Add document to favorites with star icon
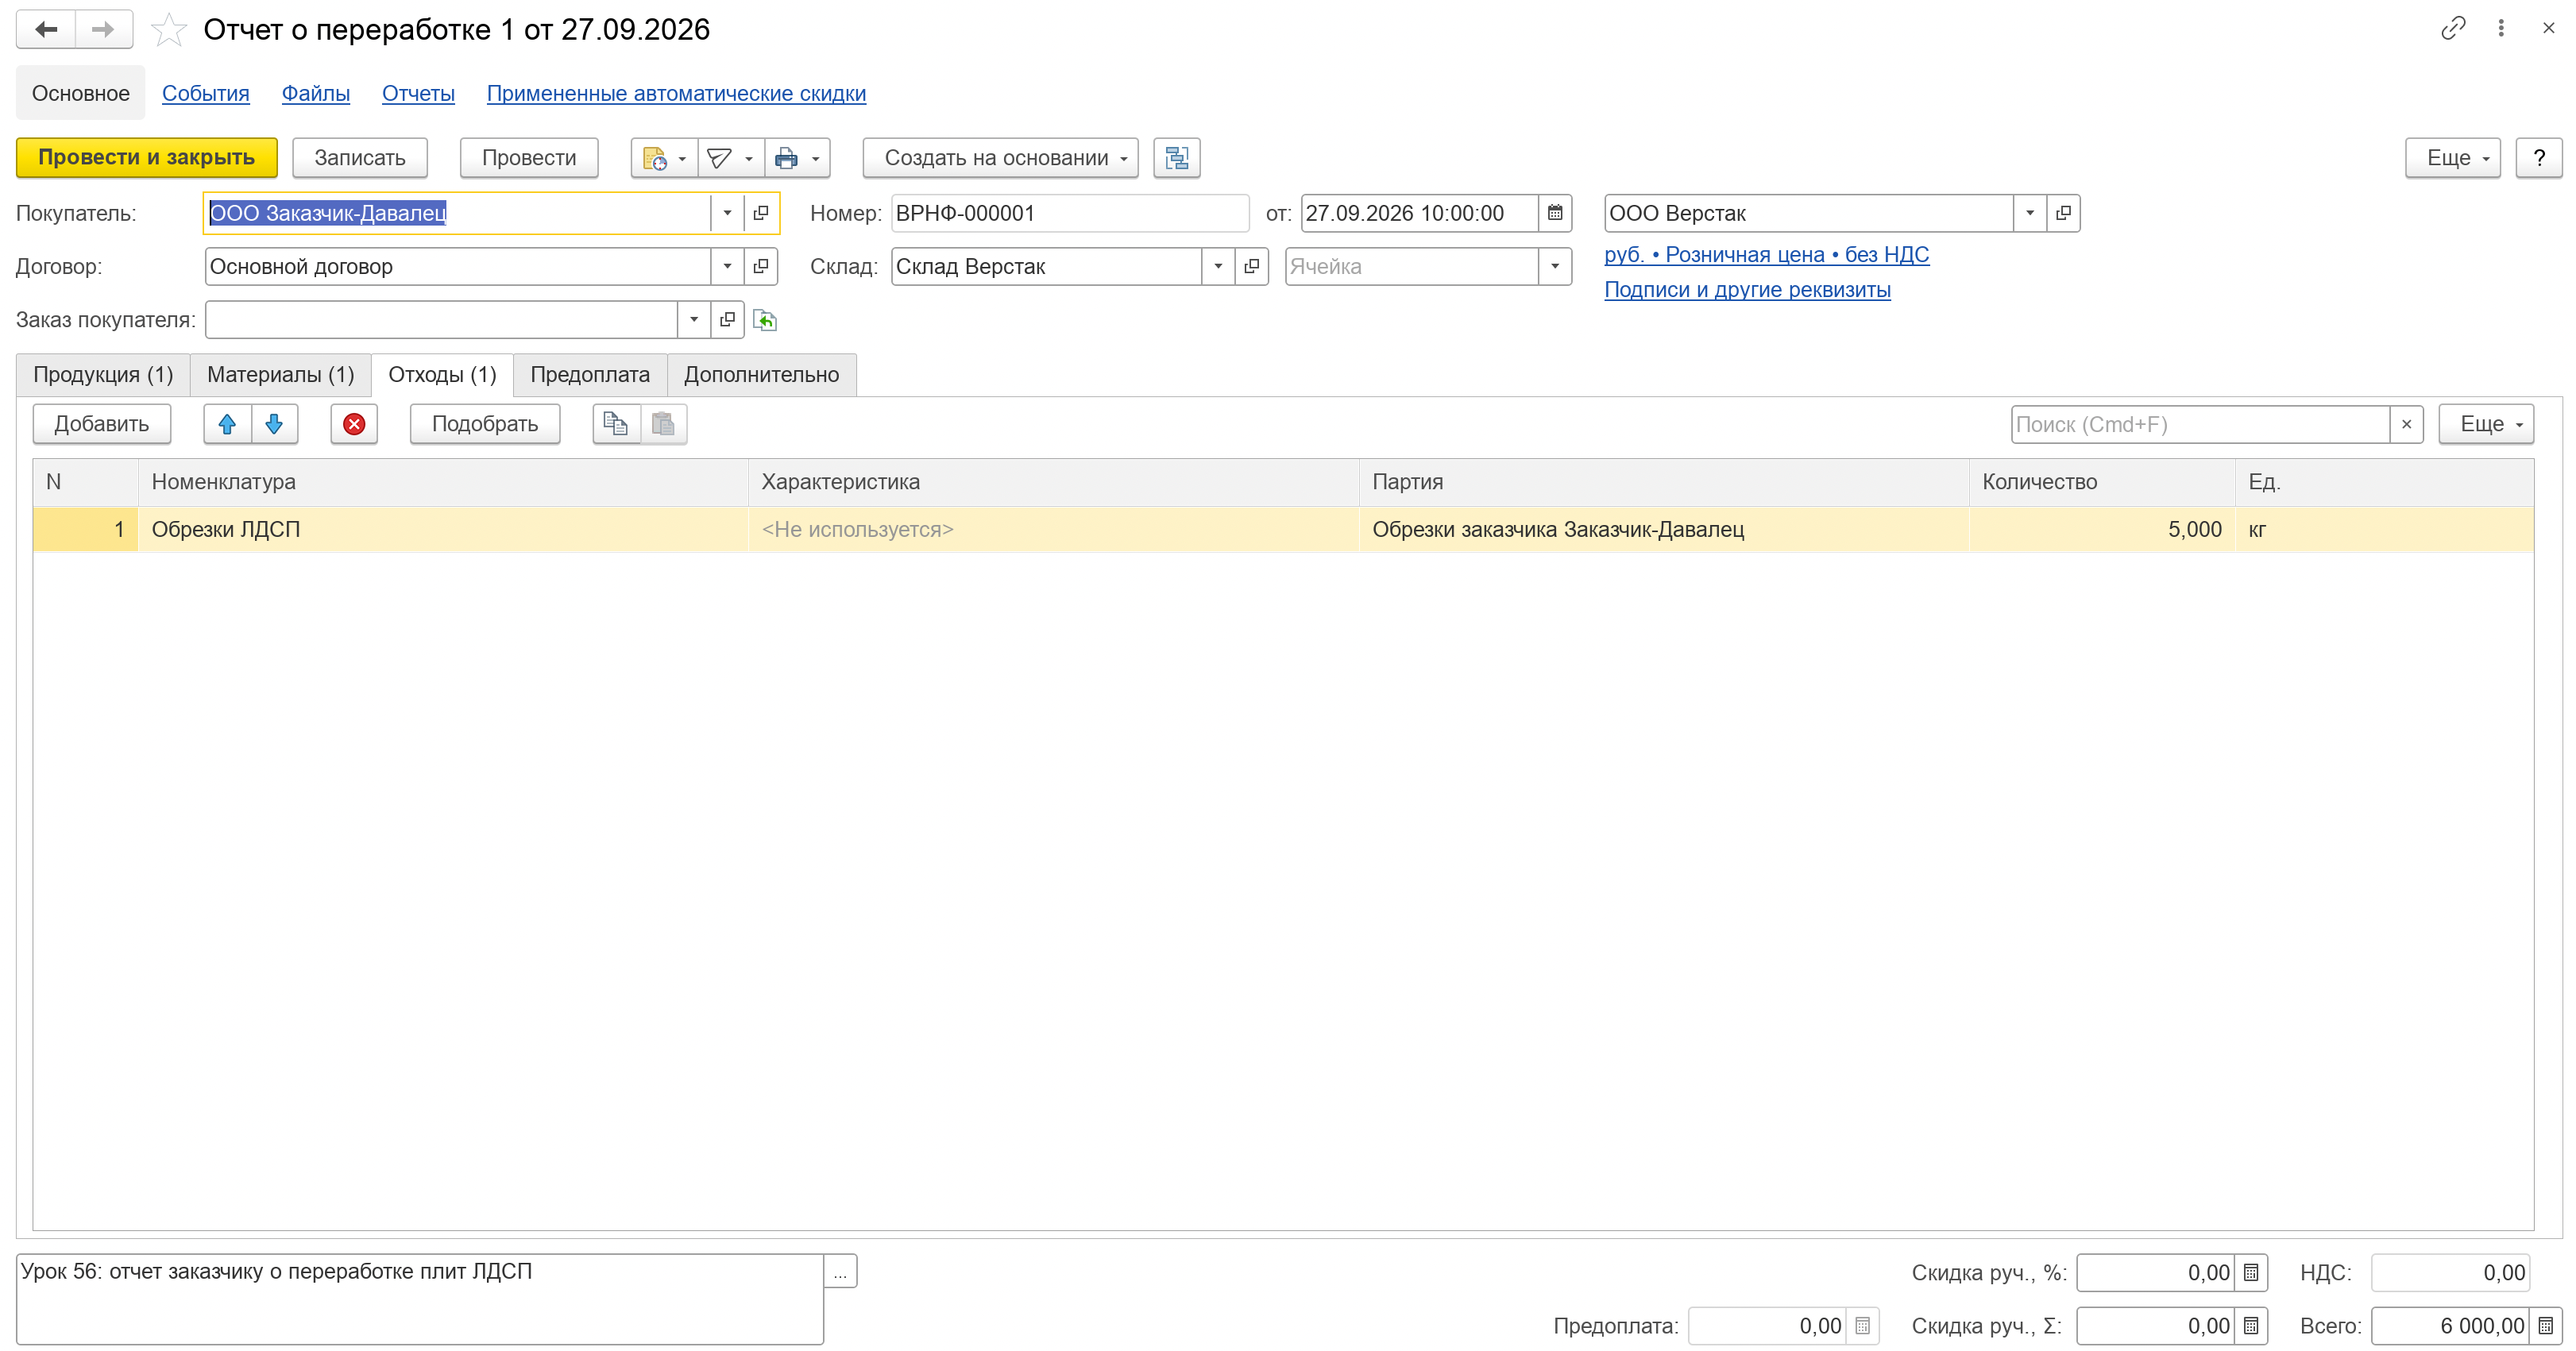Screen dimensions: 2576x1351 (x=168, y=30)
